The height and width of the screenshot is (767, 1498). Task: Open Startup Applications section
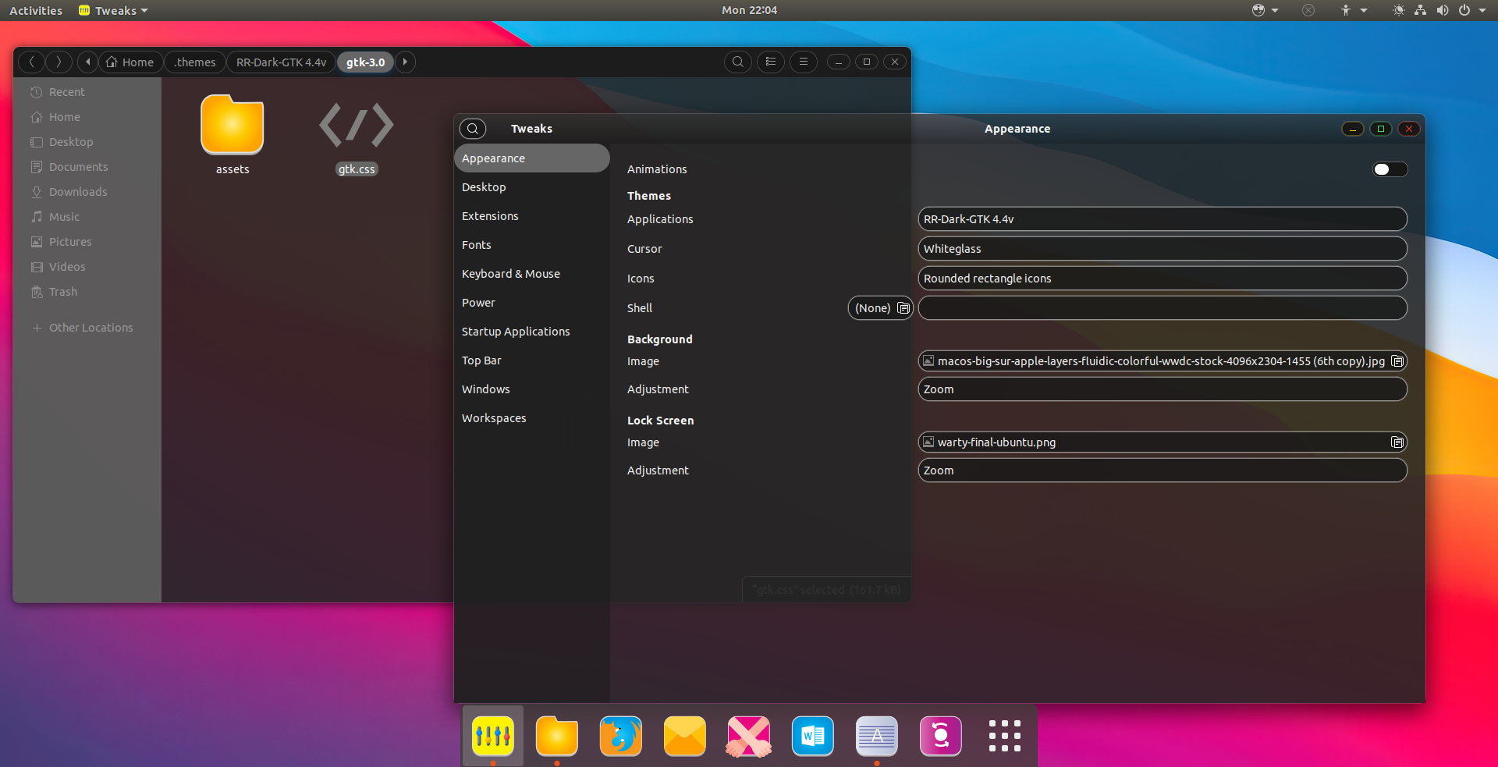click(x=532, y=332)
